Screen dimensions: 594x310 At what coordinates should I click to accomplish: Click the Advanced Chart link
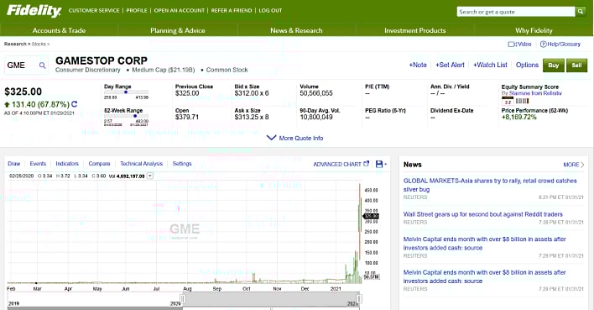[337, 165]
